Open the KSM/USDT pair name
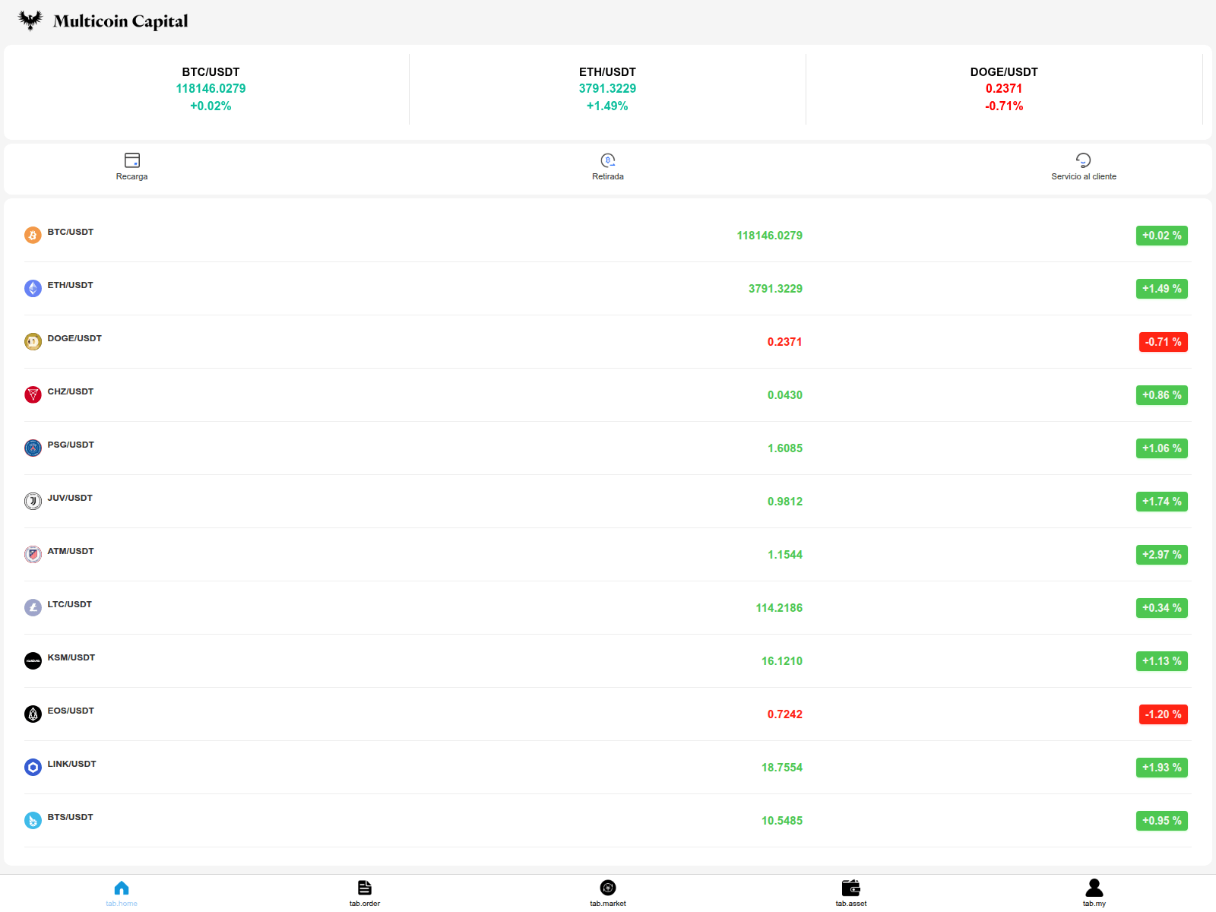The height and width of the screenshot is (912, 1216). point(71,657)
